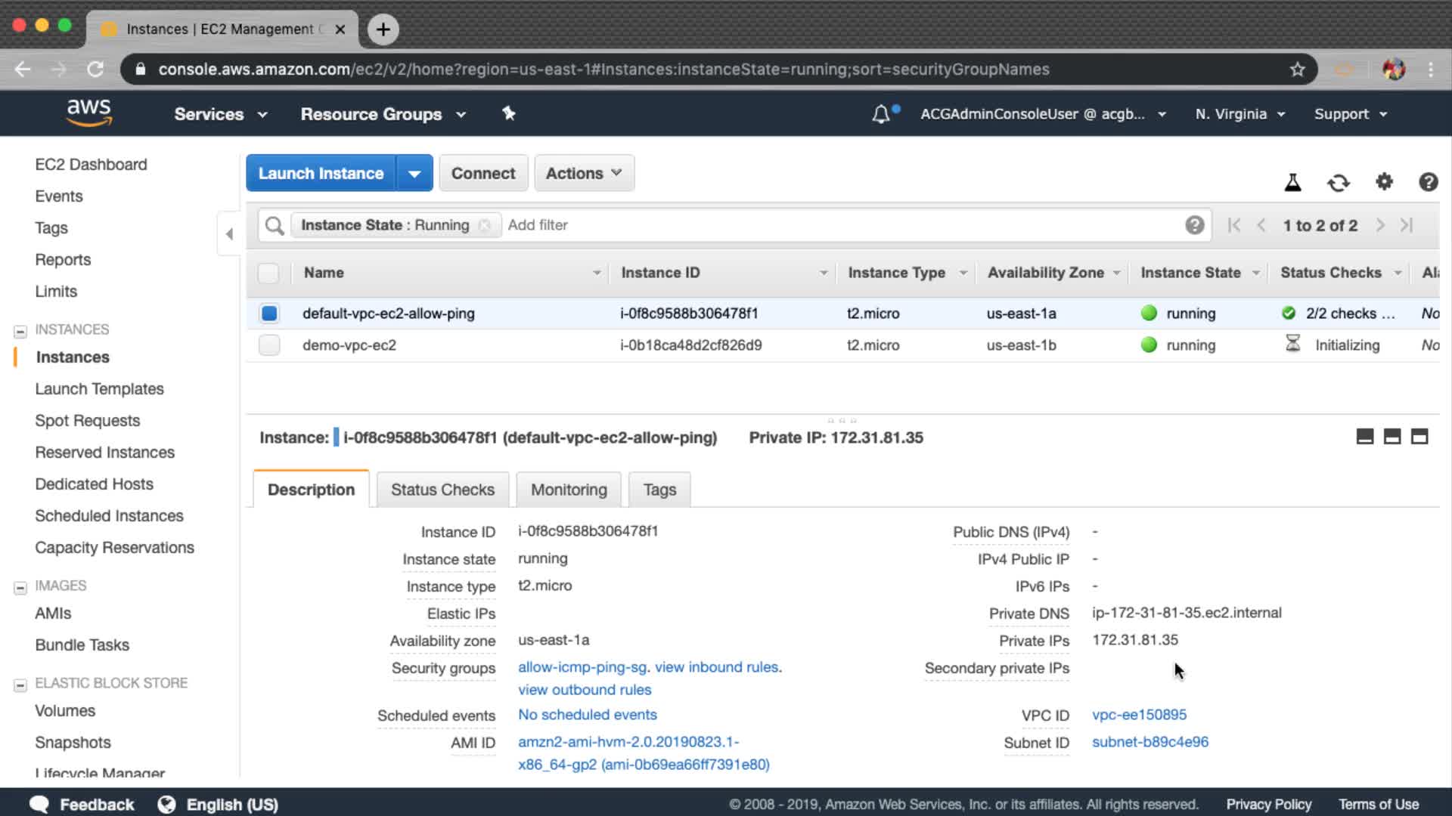Screen dimensions: 1452x816
Task: Open the Launch Instance dropdown arrow
Action: (414, 174)
